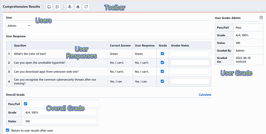Click User Response cell Yes, I can
266x134 pixels.
tap(141, 81)
